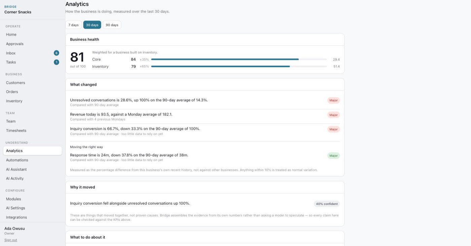Click the Unresolved conversations is 28.6% line
This screenshot has width=471, height=246.
tap(139, 100)
